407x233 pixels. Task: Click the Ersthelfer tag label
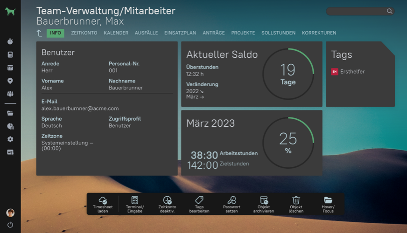(352, 72)
